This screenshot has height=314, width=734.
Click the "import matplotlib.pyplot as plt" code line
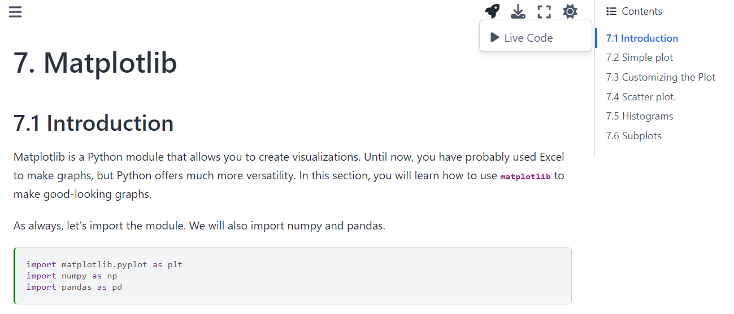[105, 264]
